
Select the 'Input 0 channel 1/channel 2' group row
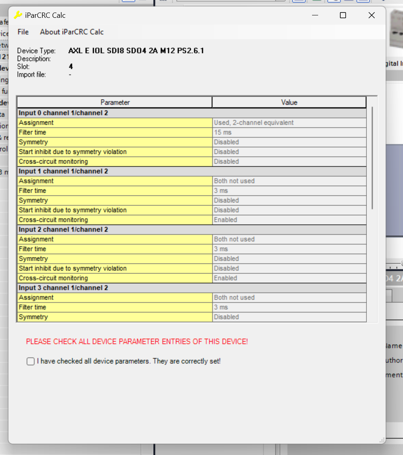[192, 113]
